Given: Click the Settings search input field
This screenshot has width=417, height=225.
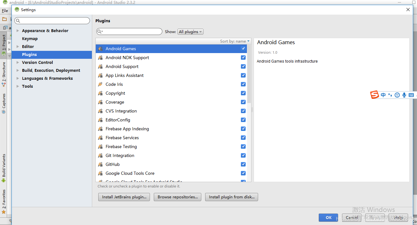Looking at the screenshot, I should 52,21.
